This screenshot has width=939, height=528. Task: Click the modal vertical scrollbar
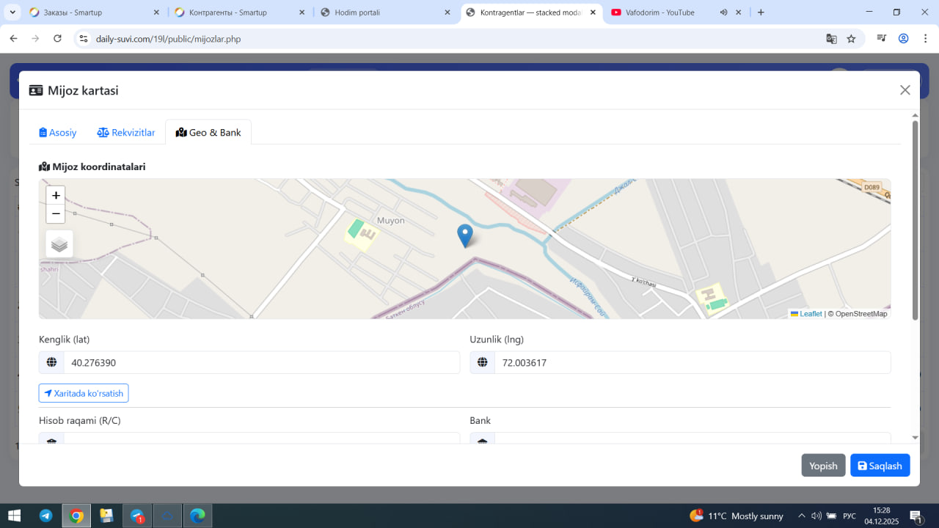915,220
